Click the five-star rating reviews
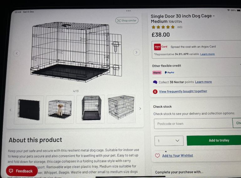Viewport: 241px width, 178px height. click(x=163, y=27)
